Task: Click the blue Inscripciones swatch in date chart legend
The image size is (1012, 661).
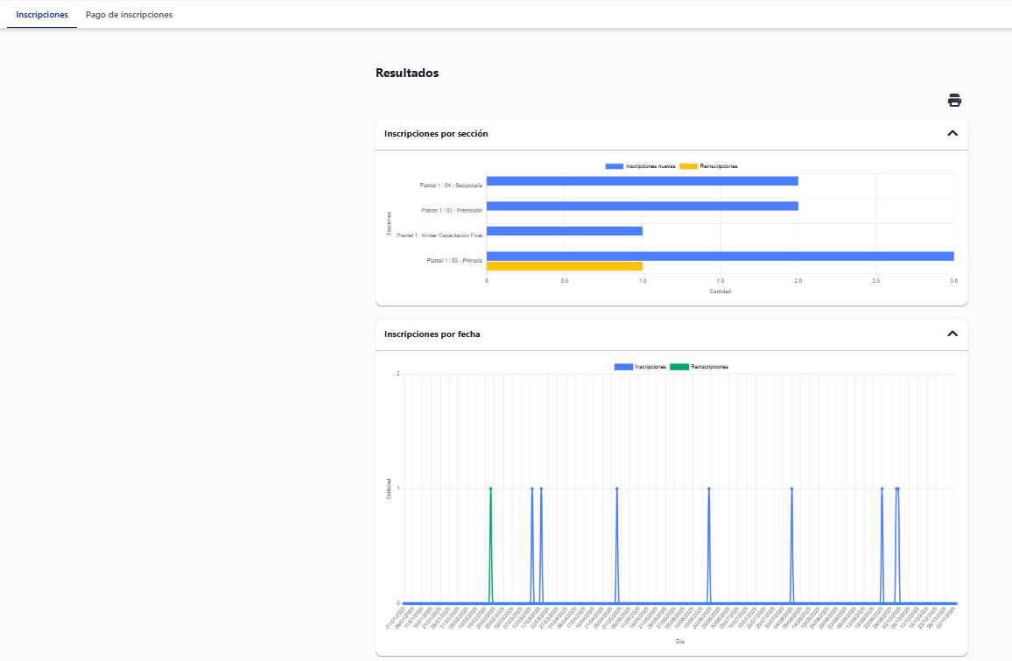Action: pos(623,367)
